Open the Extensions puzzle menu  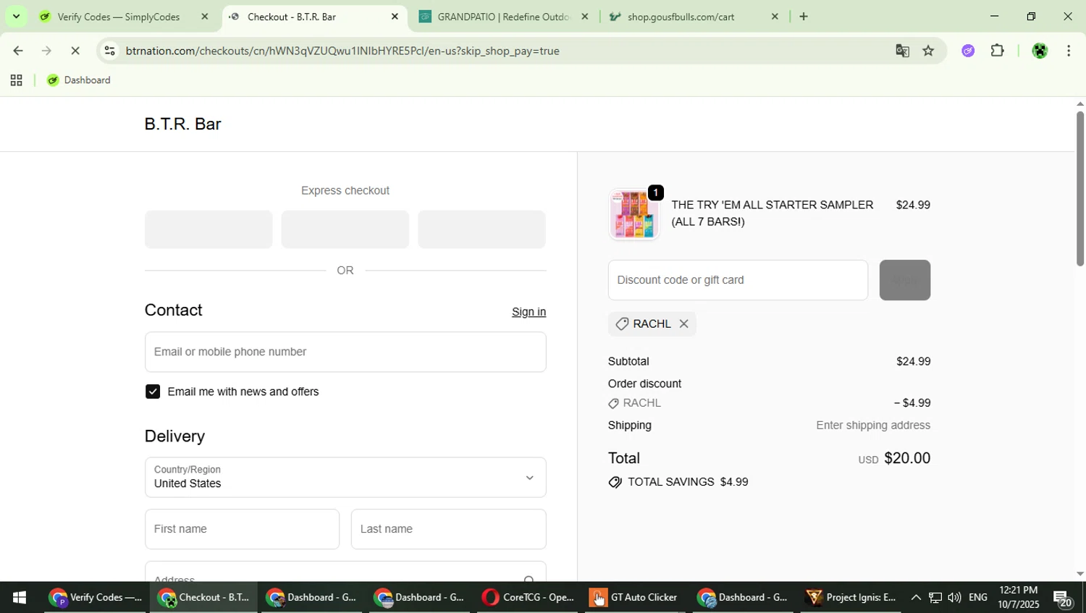tap(998, 51)
